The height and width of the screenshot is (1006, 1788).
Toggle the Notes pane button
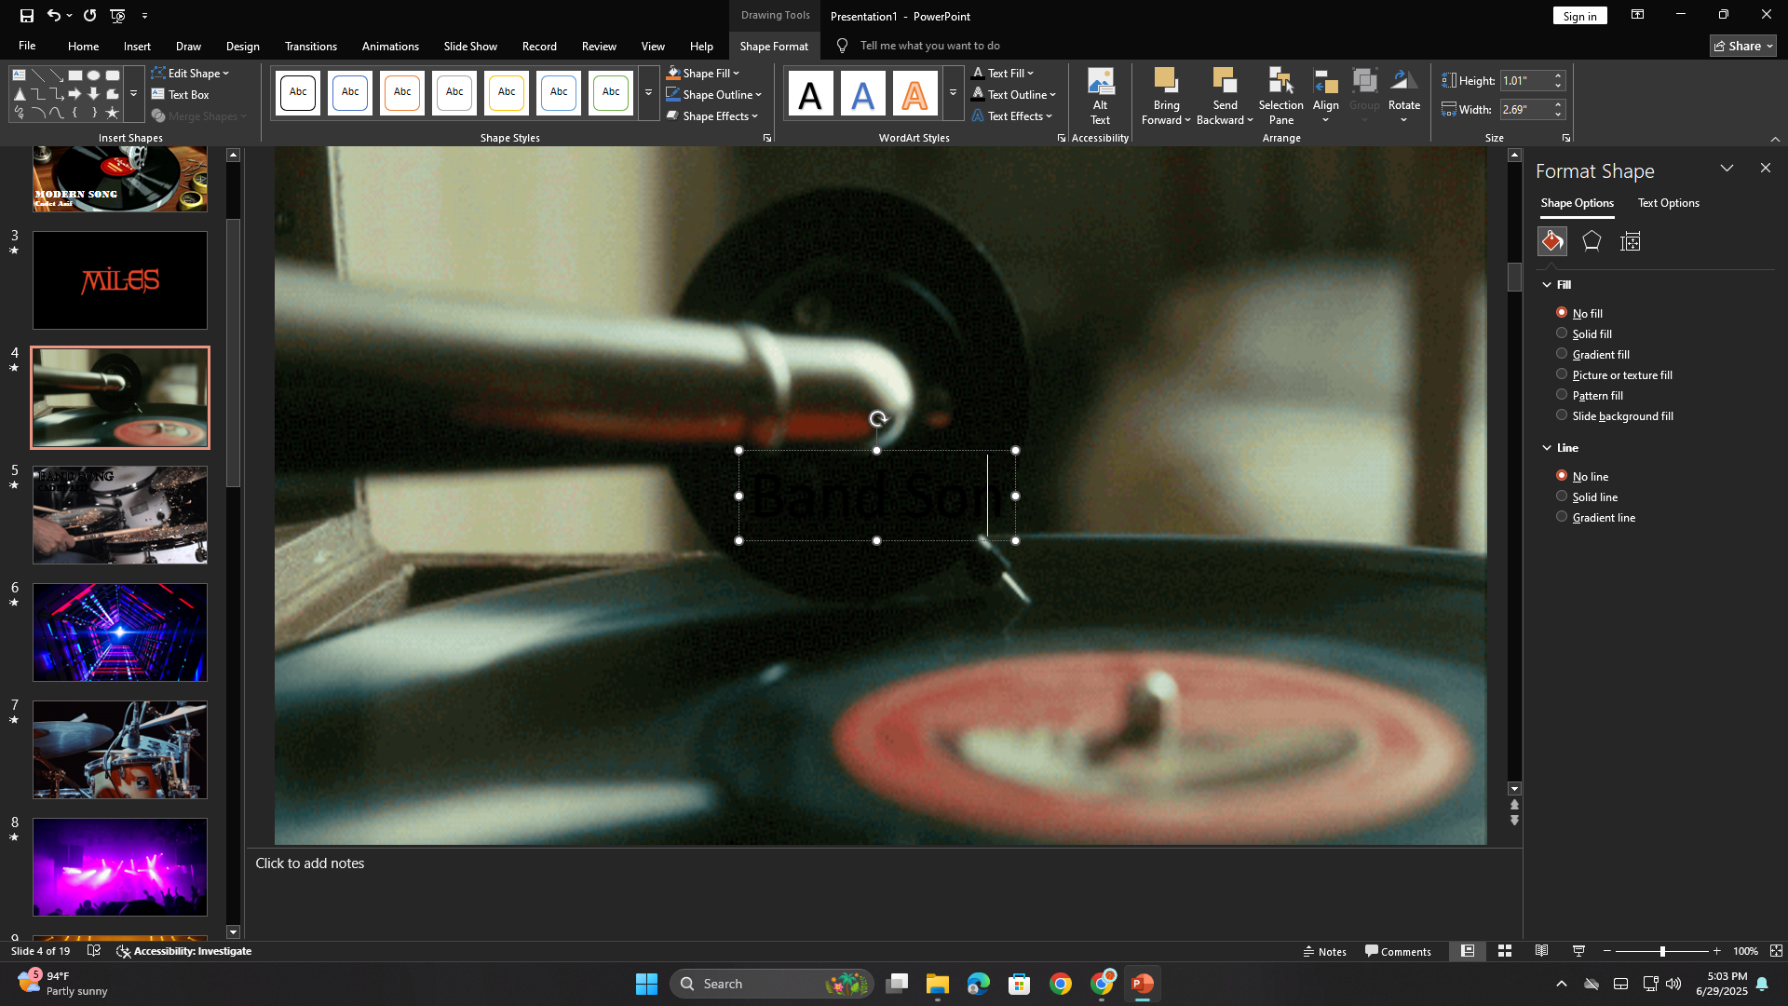(x=1324, y=951)
